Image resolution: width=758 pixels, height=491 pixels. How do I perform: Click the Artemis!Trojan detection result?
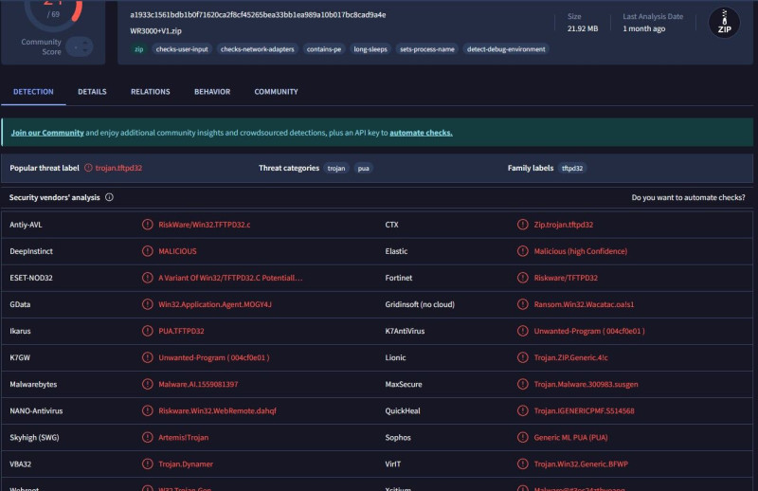(183, 437)
